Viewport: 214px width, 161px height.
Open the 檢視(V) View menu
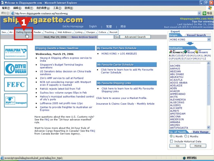click(29, 8)
